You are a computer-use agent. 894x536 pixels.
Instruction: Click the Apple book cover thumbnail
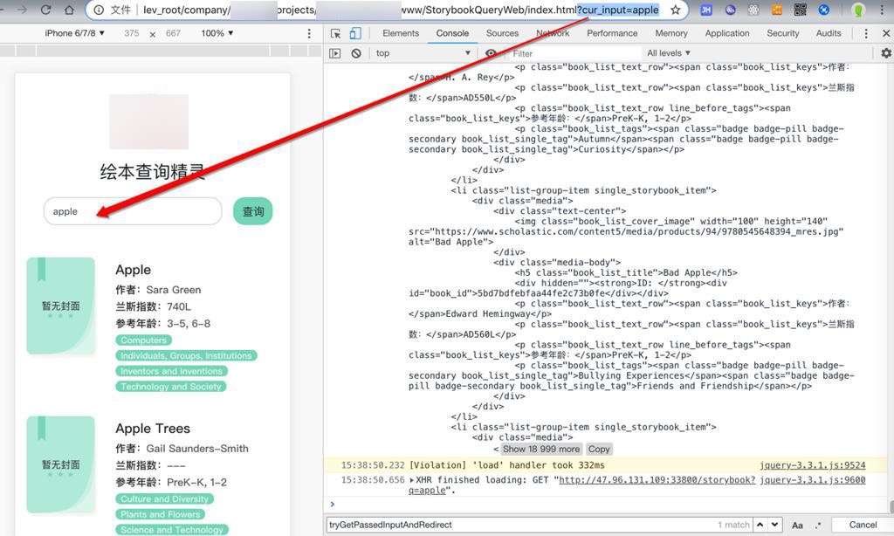61,306
